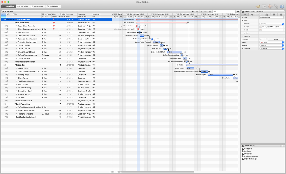Viewport: 286px width, 174px height.
Task: Click the add activity plus icon
Action: click(193, 11)
